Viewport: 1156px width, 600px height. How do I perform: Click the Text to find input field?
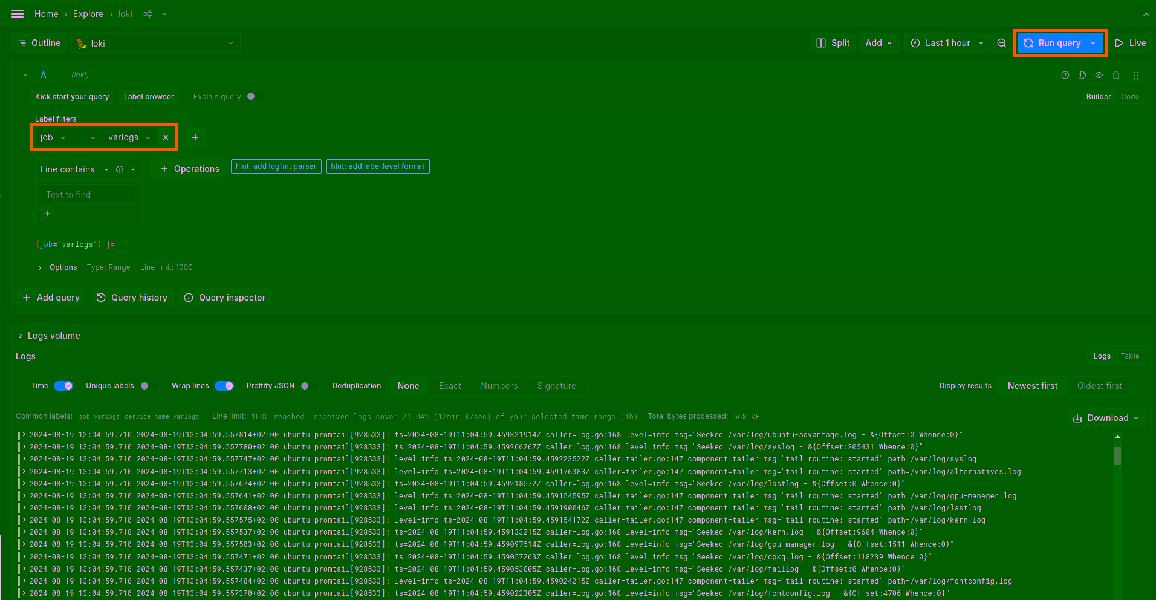tap(88, 195)
